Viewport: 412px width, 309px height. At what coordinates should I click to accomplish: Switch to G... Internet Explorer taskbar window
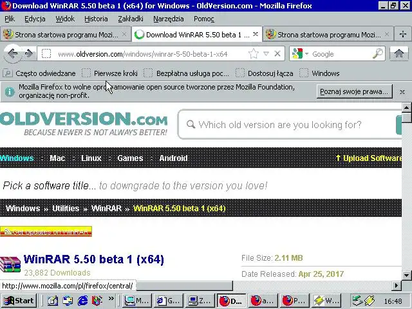pyautogui.click(x=168, y=301)
